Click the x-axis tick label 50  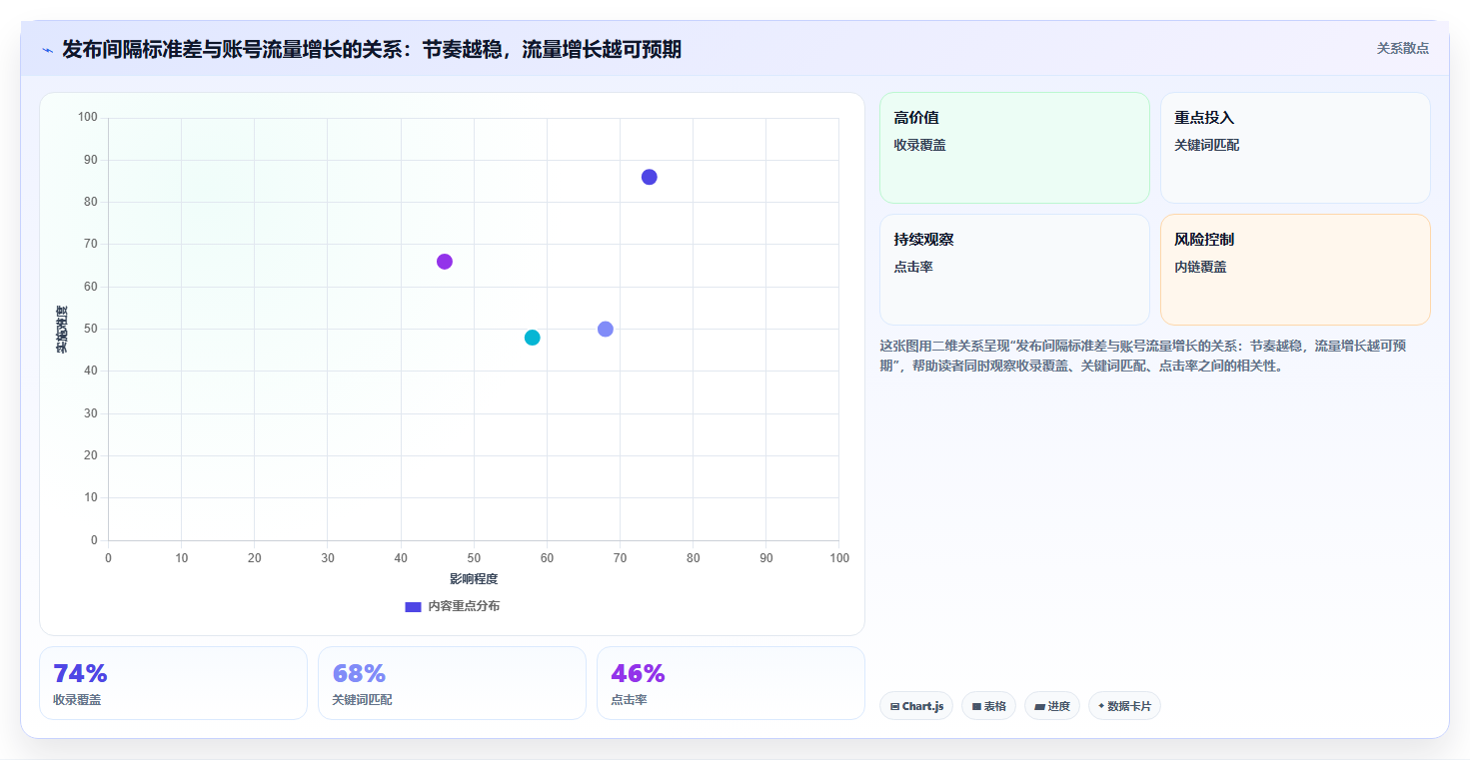[x=474, y=558]
